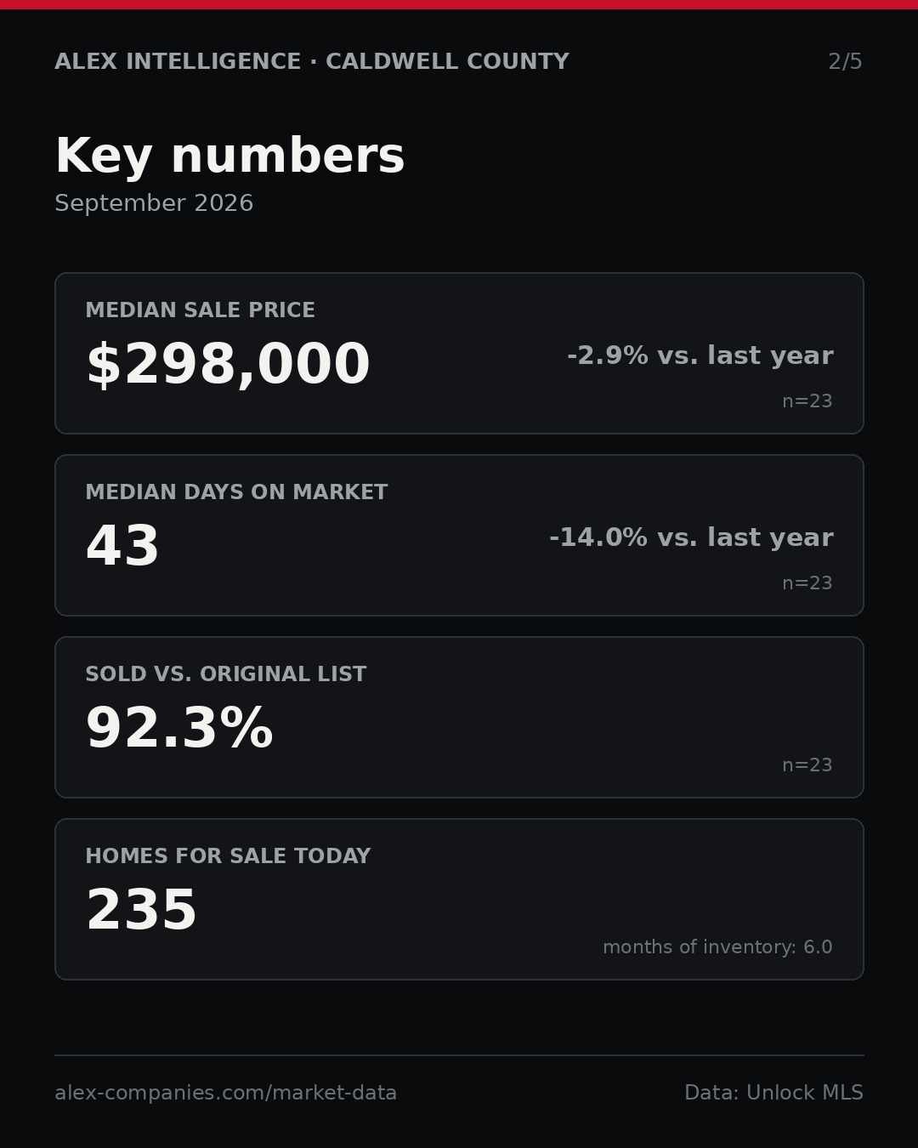Viewport: 918px width, 1148px height.
Task: Click the -14.0% vs. last year text
Action: point(691,537)
